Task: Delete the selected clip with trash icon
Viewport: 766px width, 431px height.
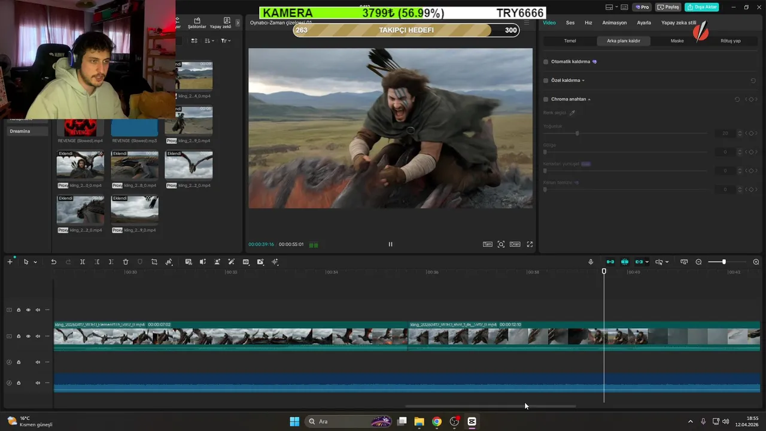Action: coord(126,262)
